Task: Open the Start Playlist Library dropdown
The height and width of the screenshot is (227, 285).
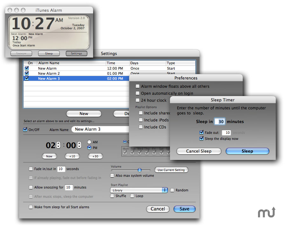Action: point(139,190)
